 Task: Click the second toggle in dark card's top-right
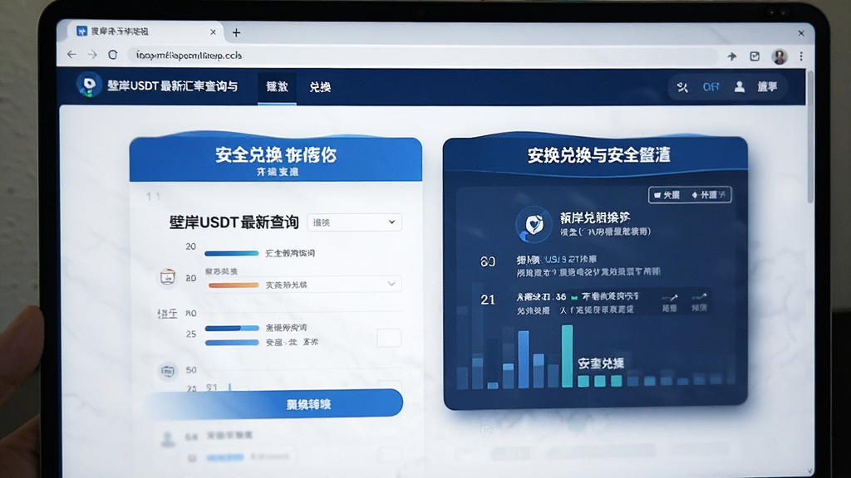708,195
